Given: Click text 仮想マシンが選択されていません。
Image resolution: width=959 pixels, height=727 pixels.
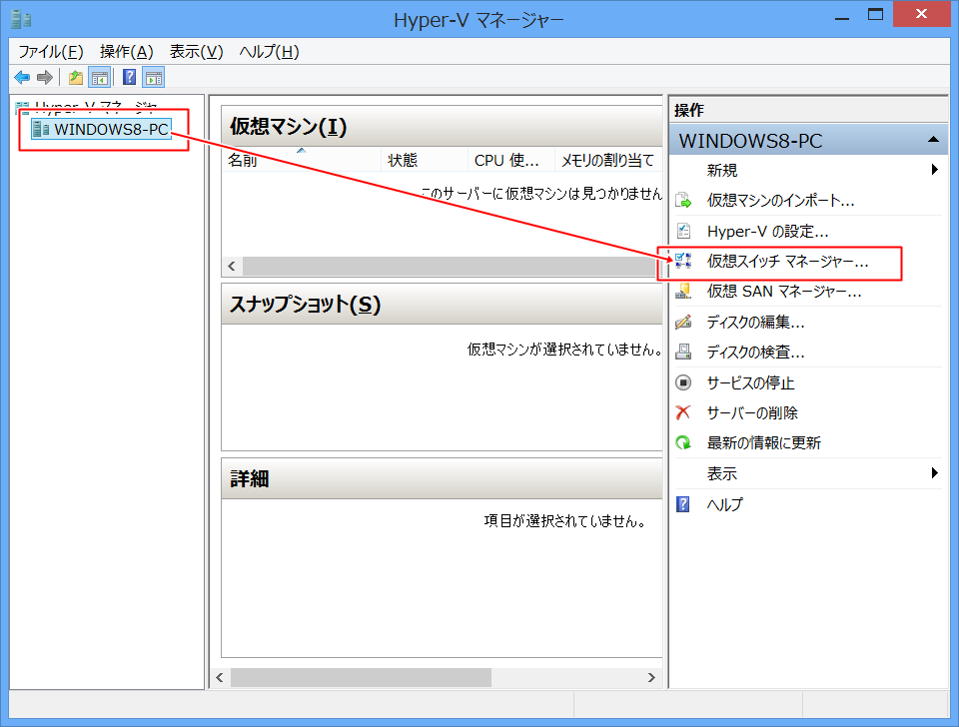Looking at the screenshot, I should (x=564, y=350).
